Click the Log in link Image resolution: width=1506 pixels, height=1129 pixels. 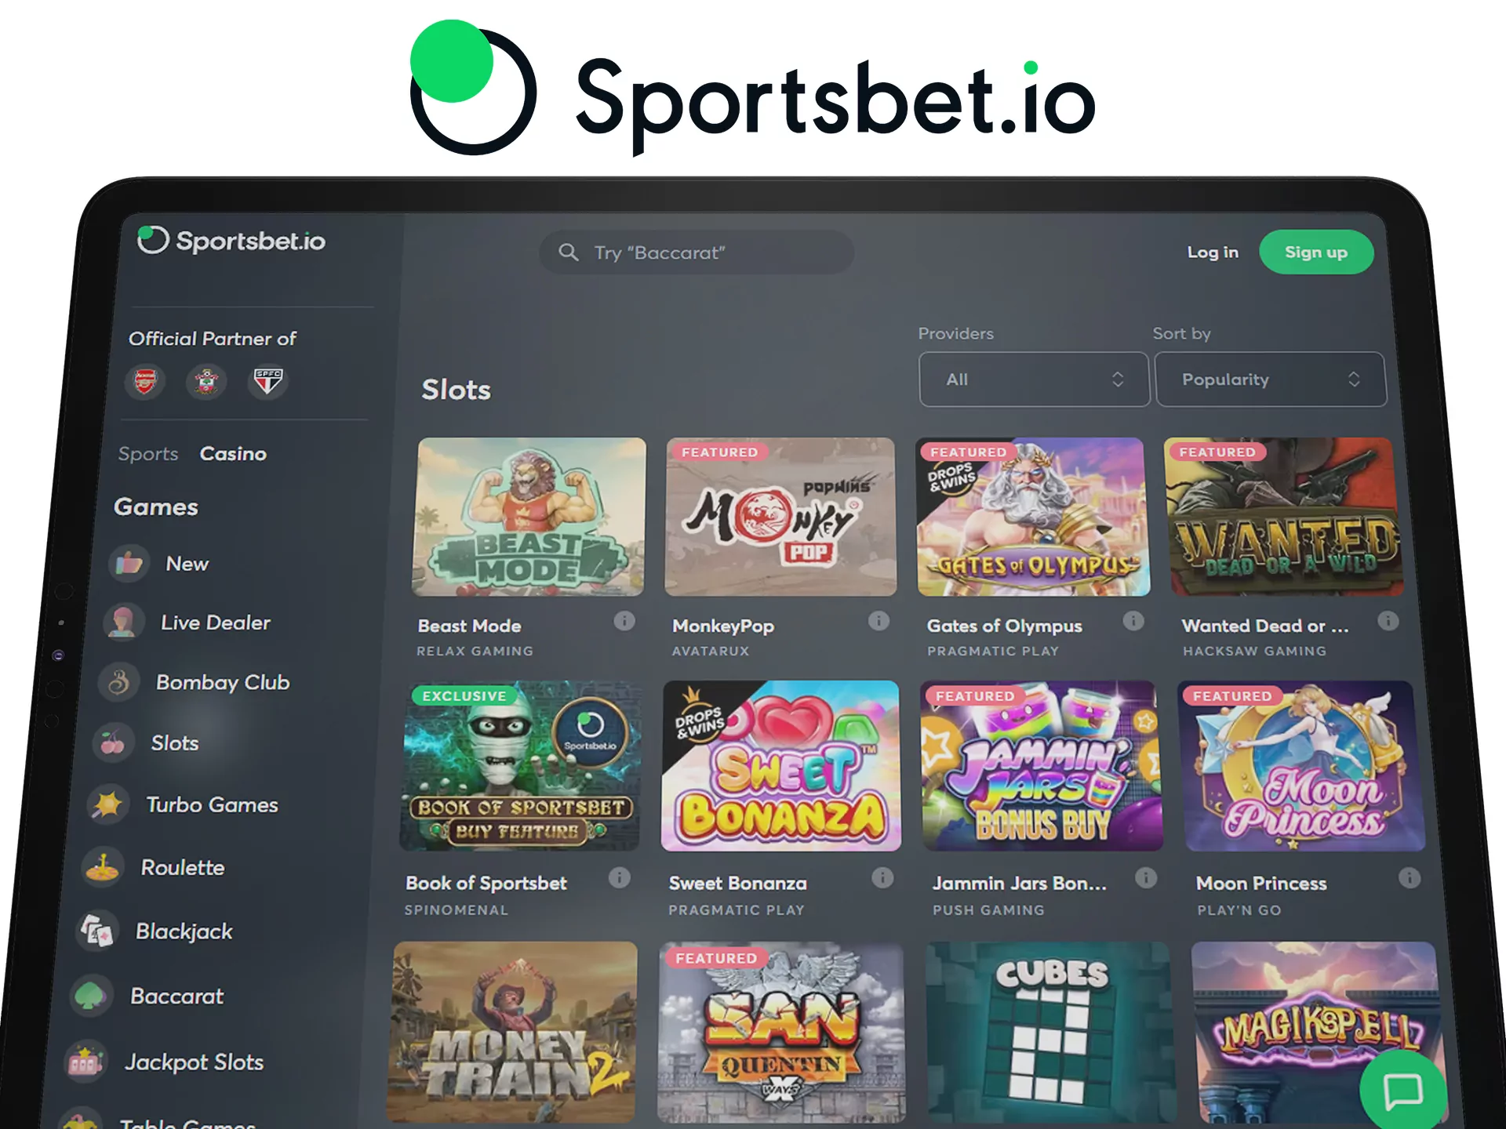click(x=1213, y=252)
